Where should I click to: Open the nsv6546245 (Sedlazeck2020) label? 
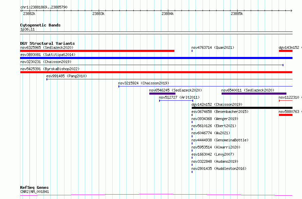(x=175, y=90)
